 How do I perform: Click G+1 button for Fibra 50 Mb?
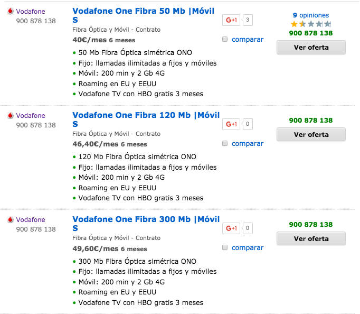pos(231,20)
